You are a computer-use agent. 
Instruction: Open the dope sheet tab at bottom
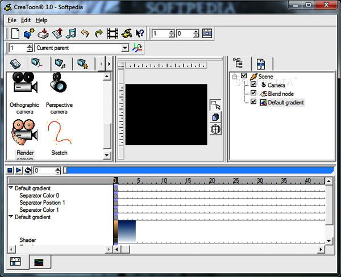tap(16, 262)
